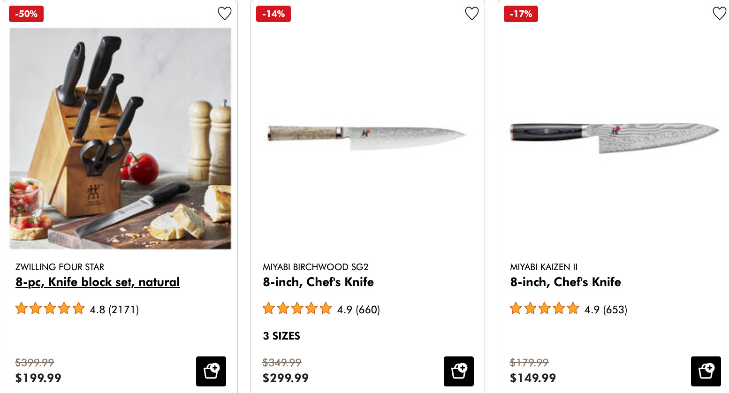Click the -14% discount badge
This screenshot has width=729, height=393.
(273, 14)
